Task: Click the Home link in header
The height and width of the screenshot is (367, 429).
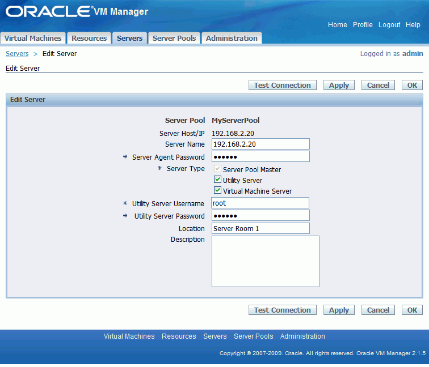Action: 337,25
